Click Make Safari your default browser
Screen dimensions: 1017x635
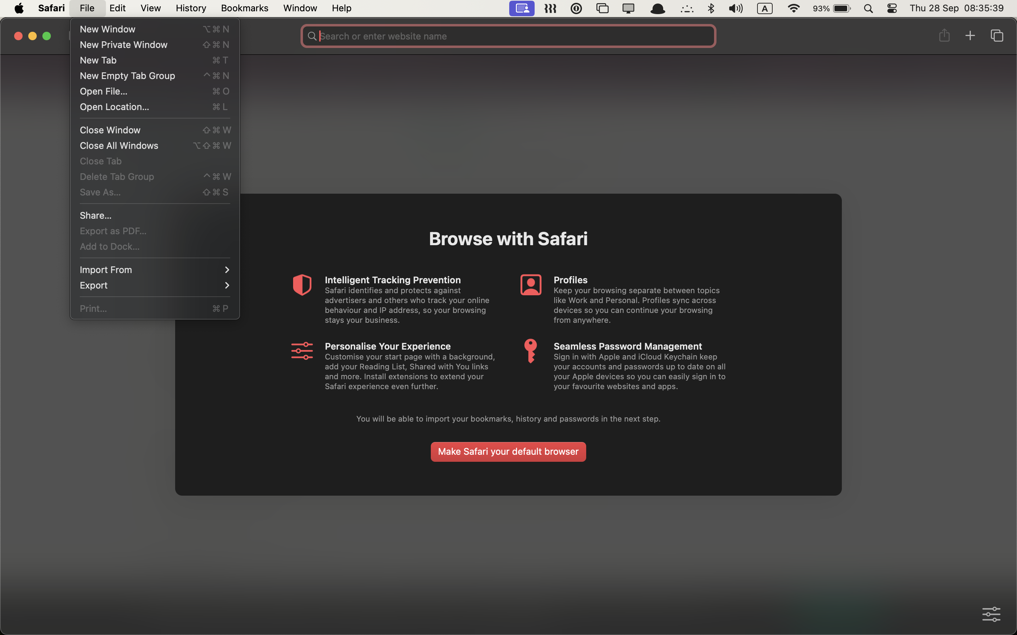[508, 451]
